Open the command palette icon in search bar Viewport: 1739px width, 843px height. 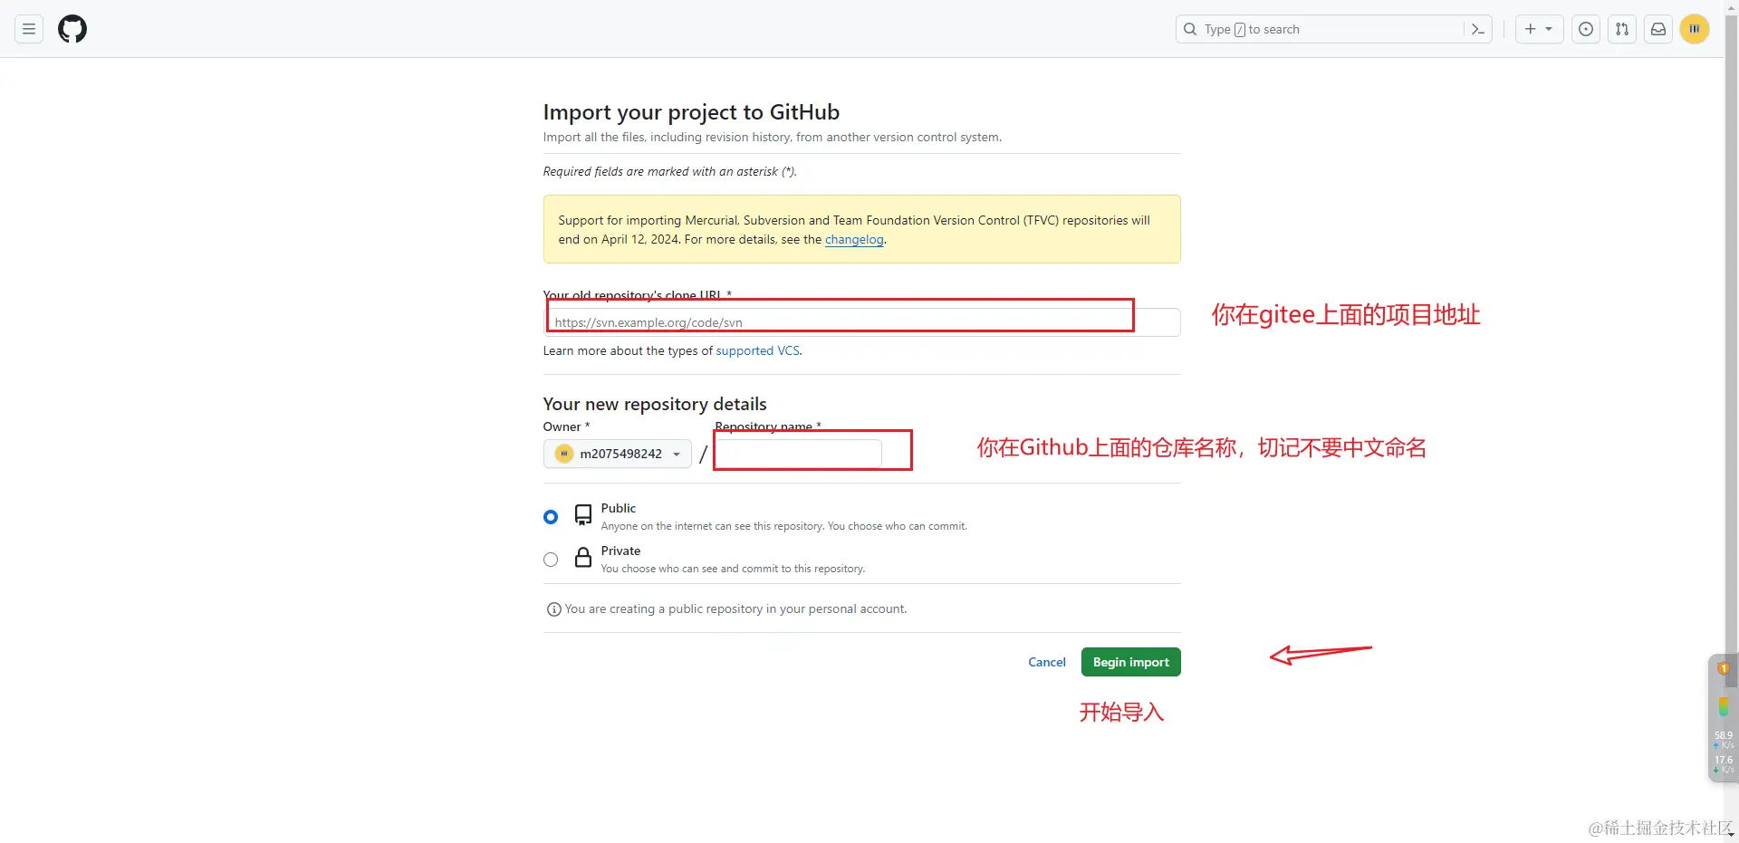pos(1477,29)
